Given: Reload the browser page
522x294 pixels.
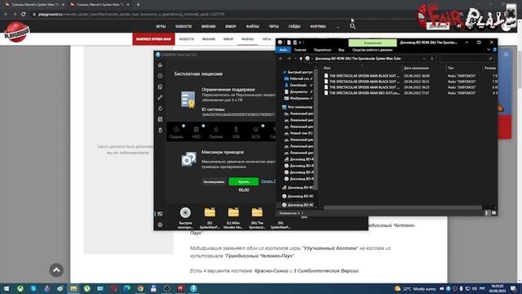Looking at the screenshot, I should point(24,14).
